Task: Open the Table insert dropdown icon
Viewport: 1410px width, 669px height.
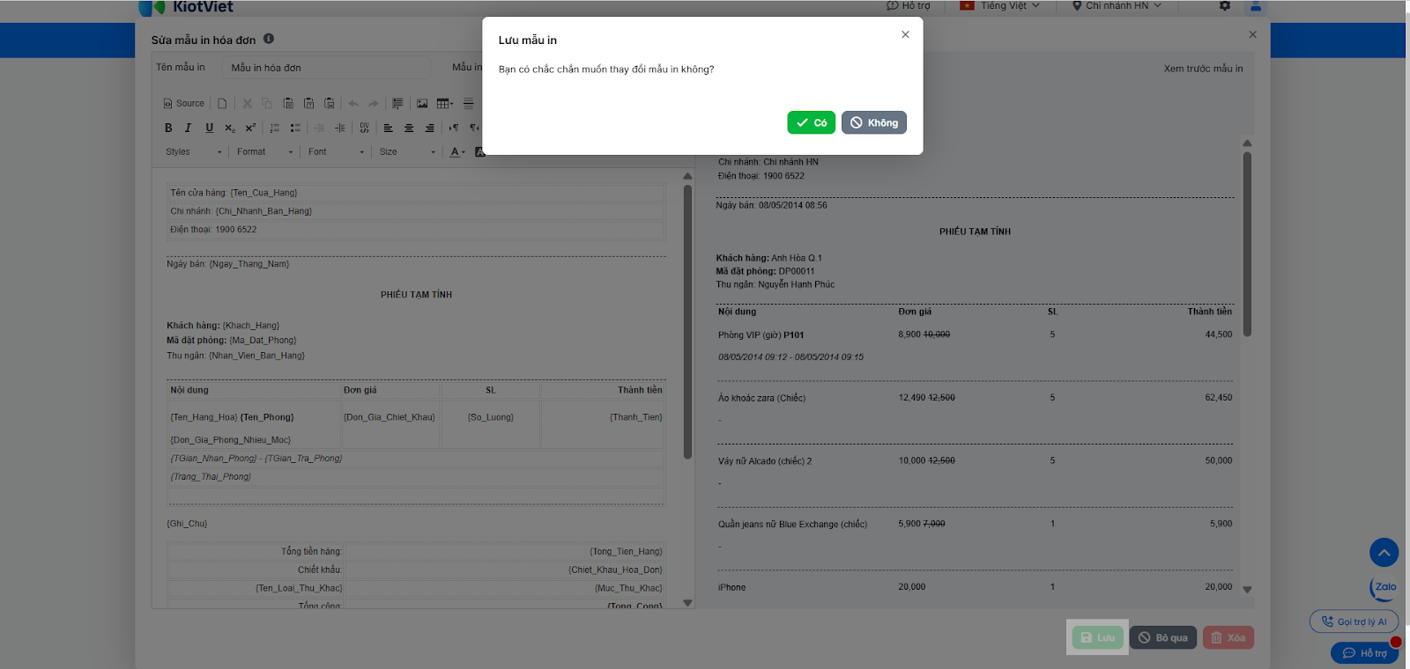Action: (x=445, y=103)
